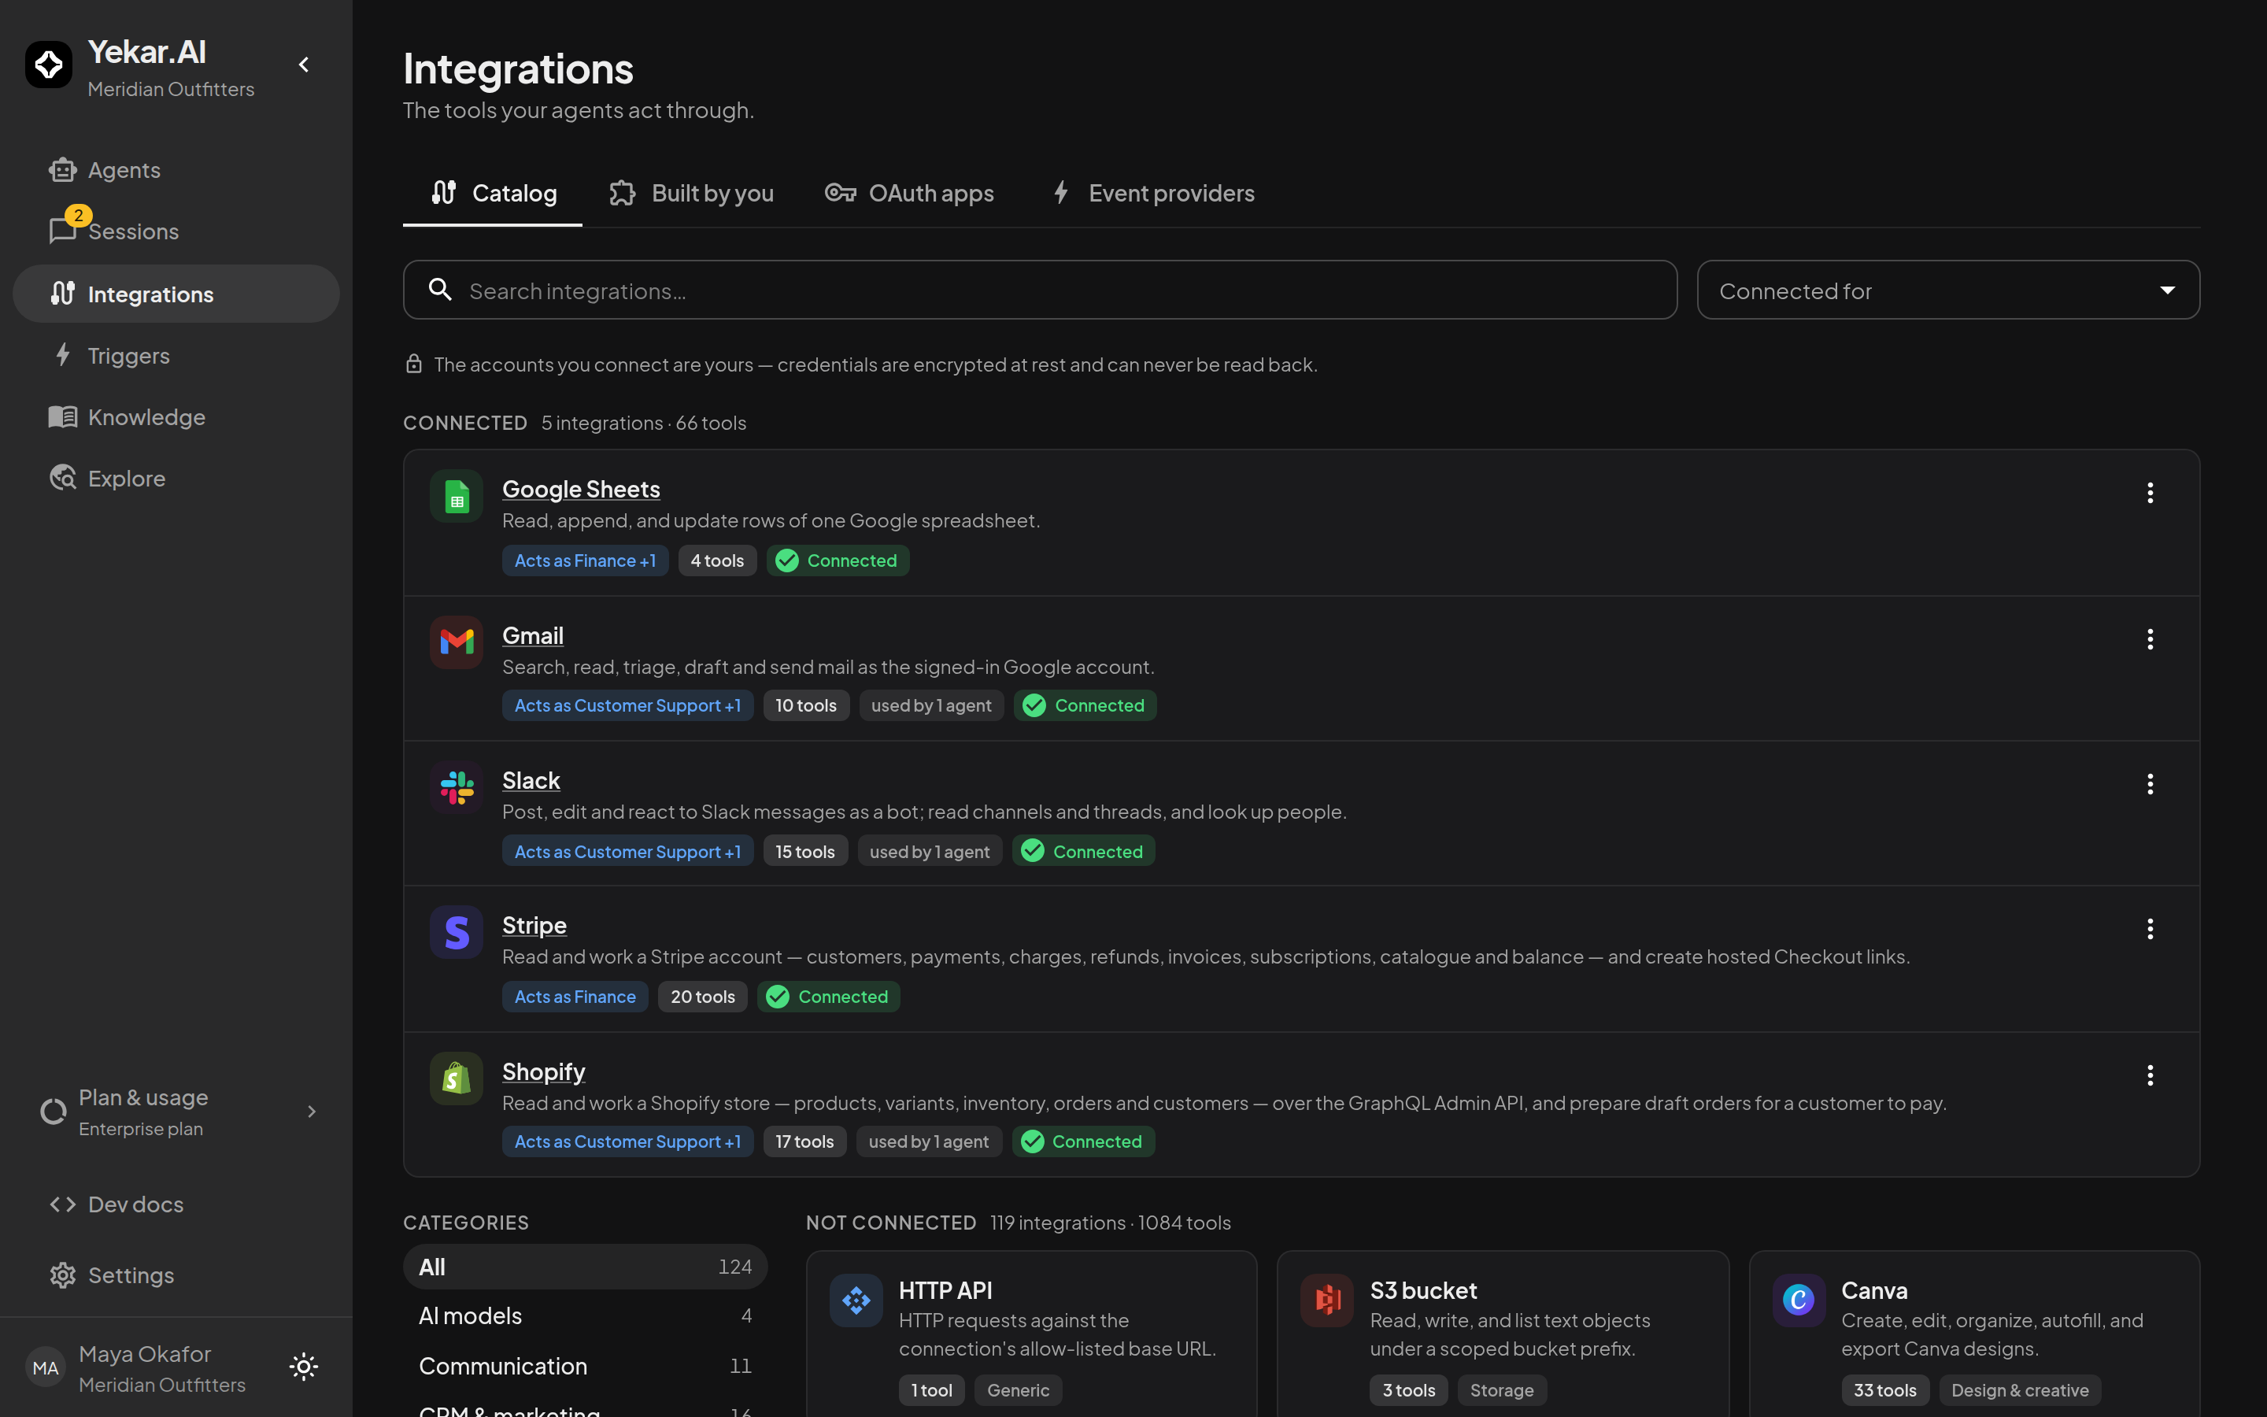
Task: Collapse the sidebar with the chevron
Action: (x=304, y=65)
